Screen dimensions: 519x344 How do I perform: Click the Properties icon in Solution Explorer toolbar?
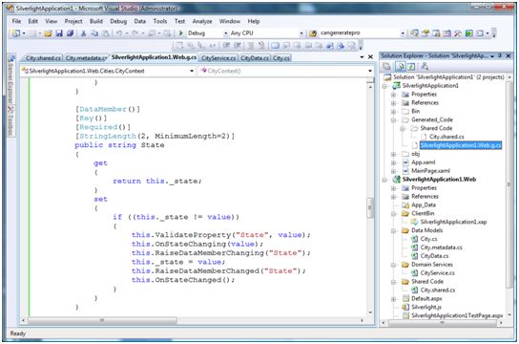[x=386, y=66]
